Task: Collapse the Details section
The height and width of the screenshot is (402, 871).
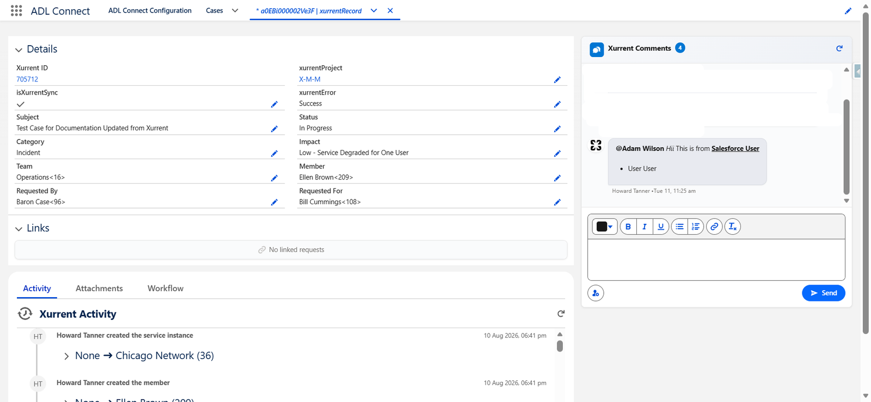Action: [19, 50]
